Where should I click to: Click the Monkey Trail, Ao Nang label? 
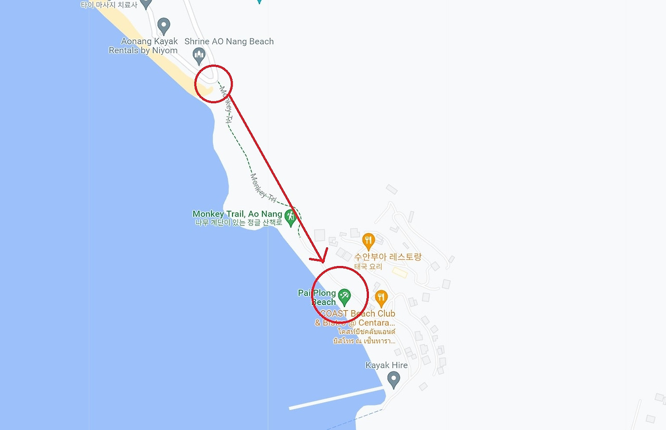(237, 214)
